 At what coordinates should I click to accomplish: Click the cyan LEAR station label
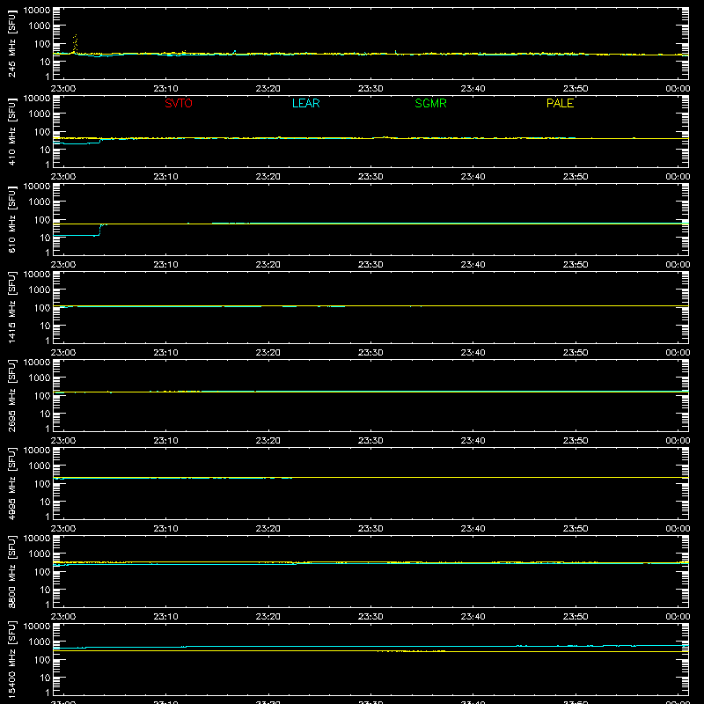pos(305,103)
